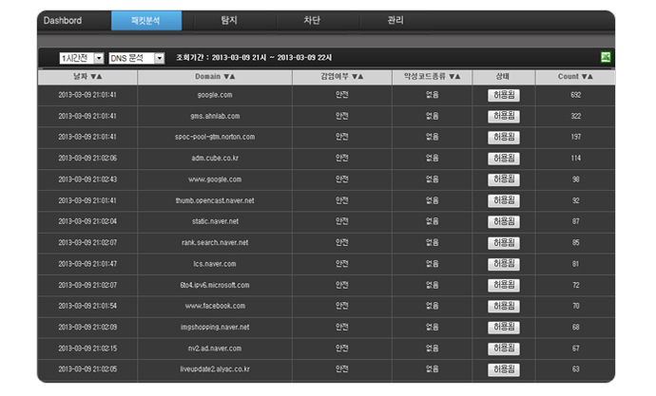Click the timestamp 2013-03-09 21:02:15
Viewport: 656px width, 396px height.
(87, 349)
